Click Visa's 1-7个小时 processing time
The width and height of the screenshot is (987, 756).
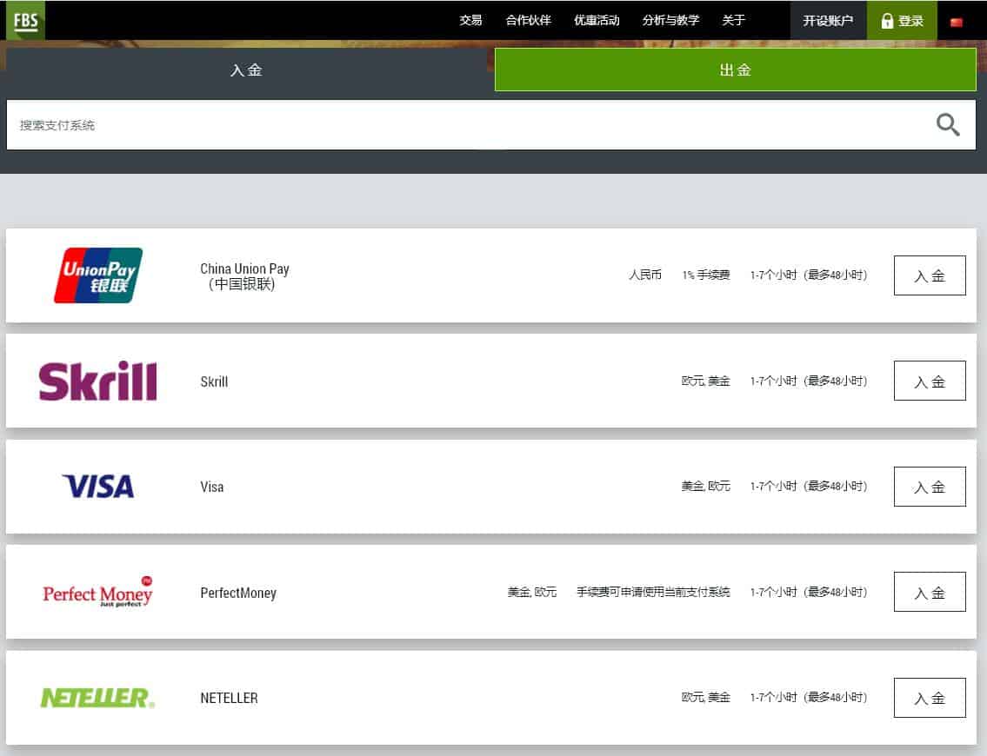coord(809,486)
